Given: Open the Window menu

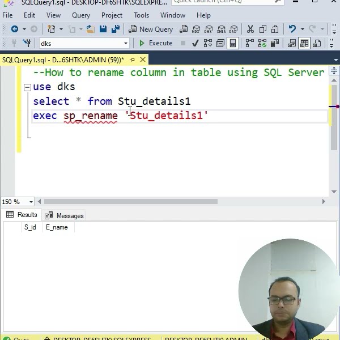Looking at the screenshot, I should click(x=173, y=15).
